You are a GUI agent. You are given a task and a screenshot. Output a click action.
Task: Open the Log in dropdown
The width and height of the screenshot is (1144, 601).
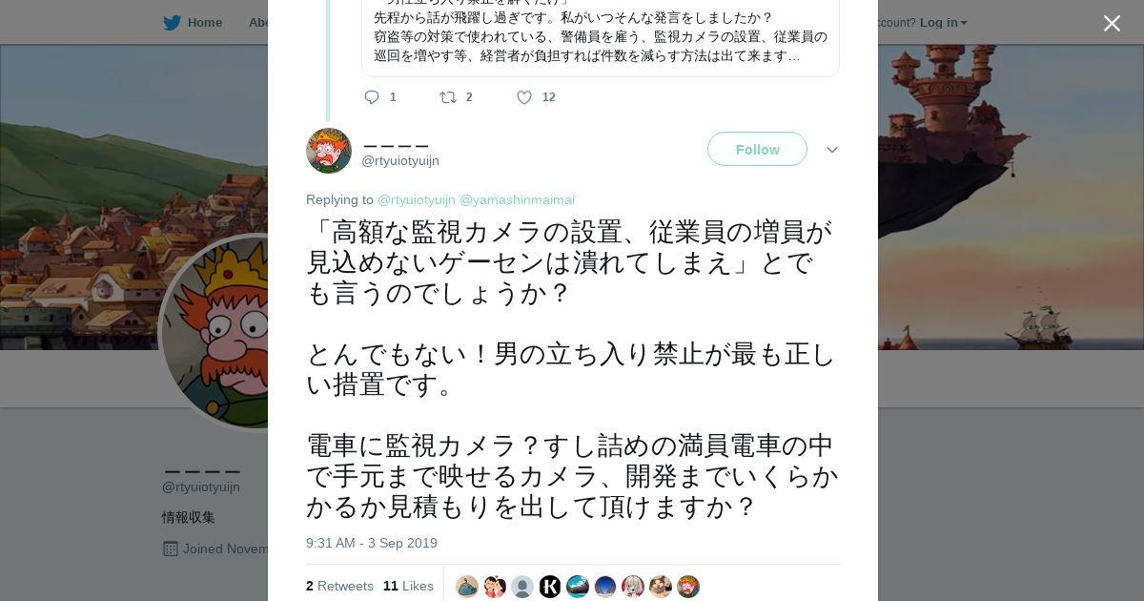[943, 22]
